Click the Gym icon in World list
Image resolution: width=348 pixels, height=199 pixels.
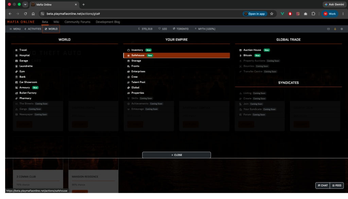(x=16, y=71)
